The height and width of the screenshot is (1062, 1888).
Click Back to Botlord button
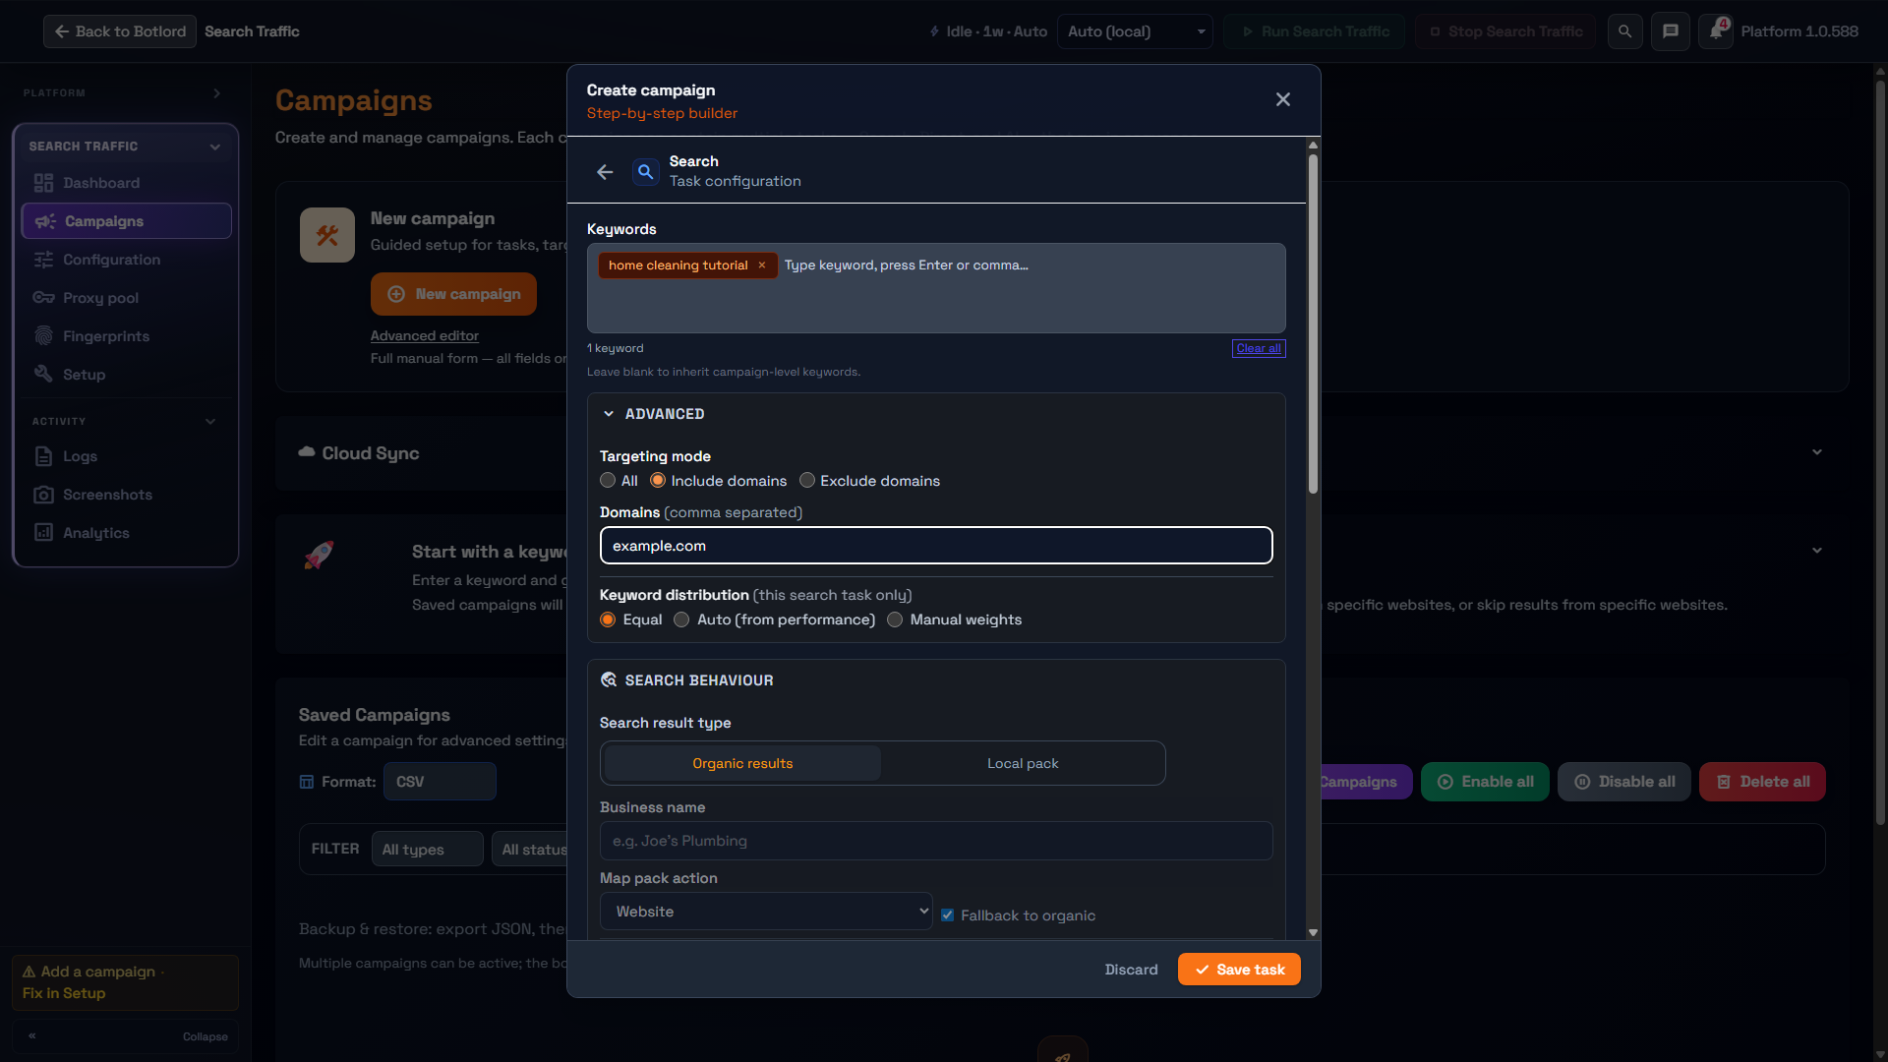click(120, 31)
